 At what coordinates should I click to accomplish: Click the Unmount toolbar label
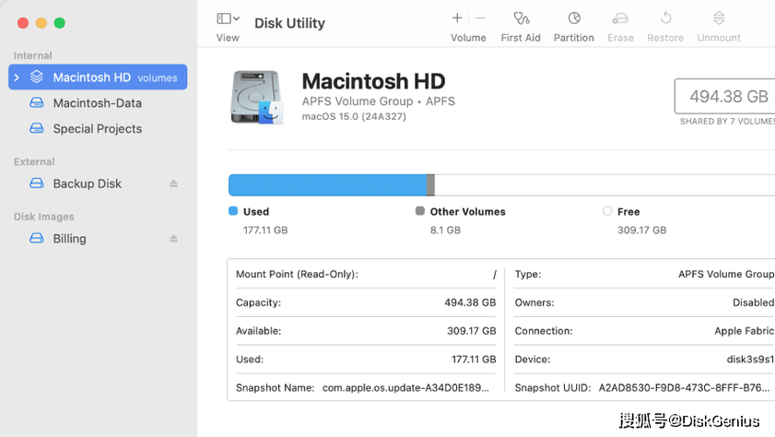[719, 38]
